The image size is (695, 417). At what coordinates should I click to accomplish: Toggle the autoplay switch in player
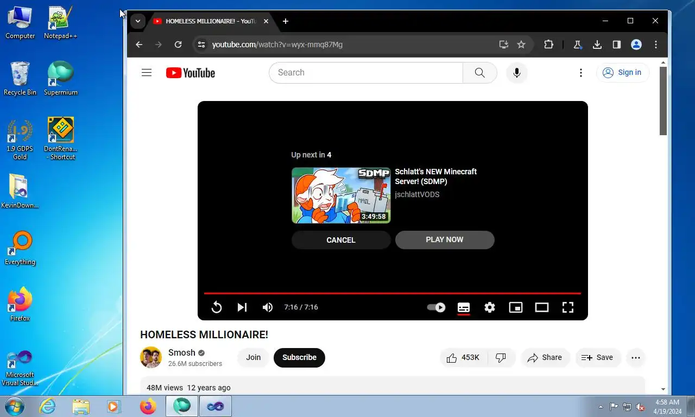click(x=436, y=307)
